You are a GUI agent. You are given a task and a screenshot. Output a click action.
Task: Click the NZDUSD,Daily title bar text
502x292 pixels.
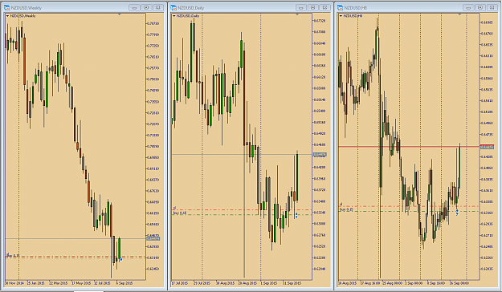click(x=191, y=8)
